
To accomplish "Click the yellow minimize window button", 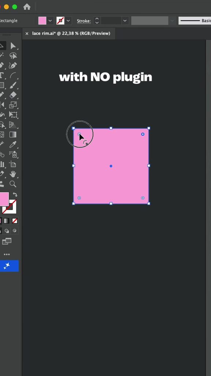I will 7,7.
